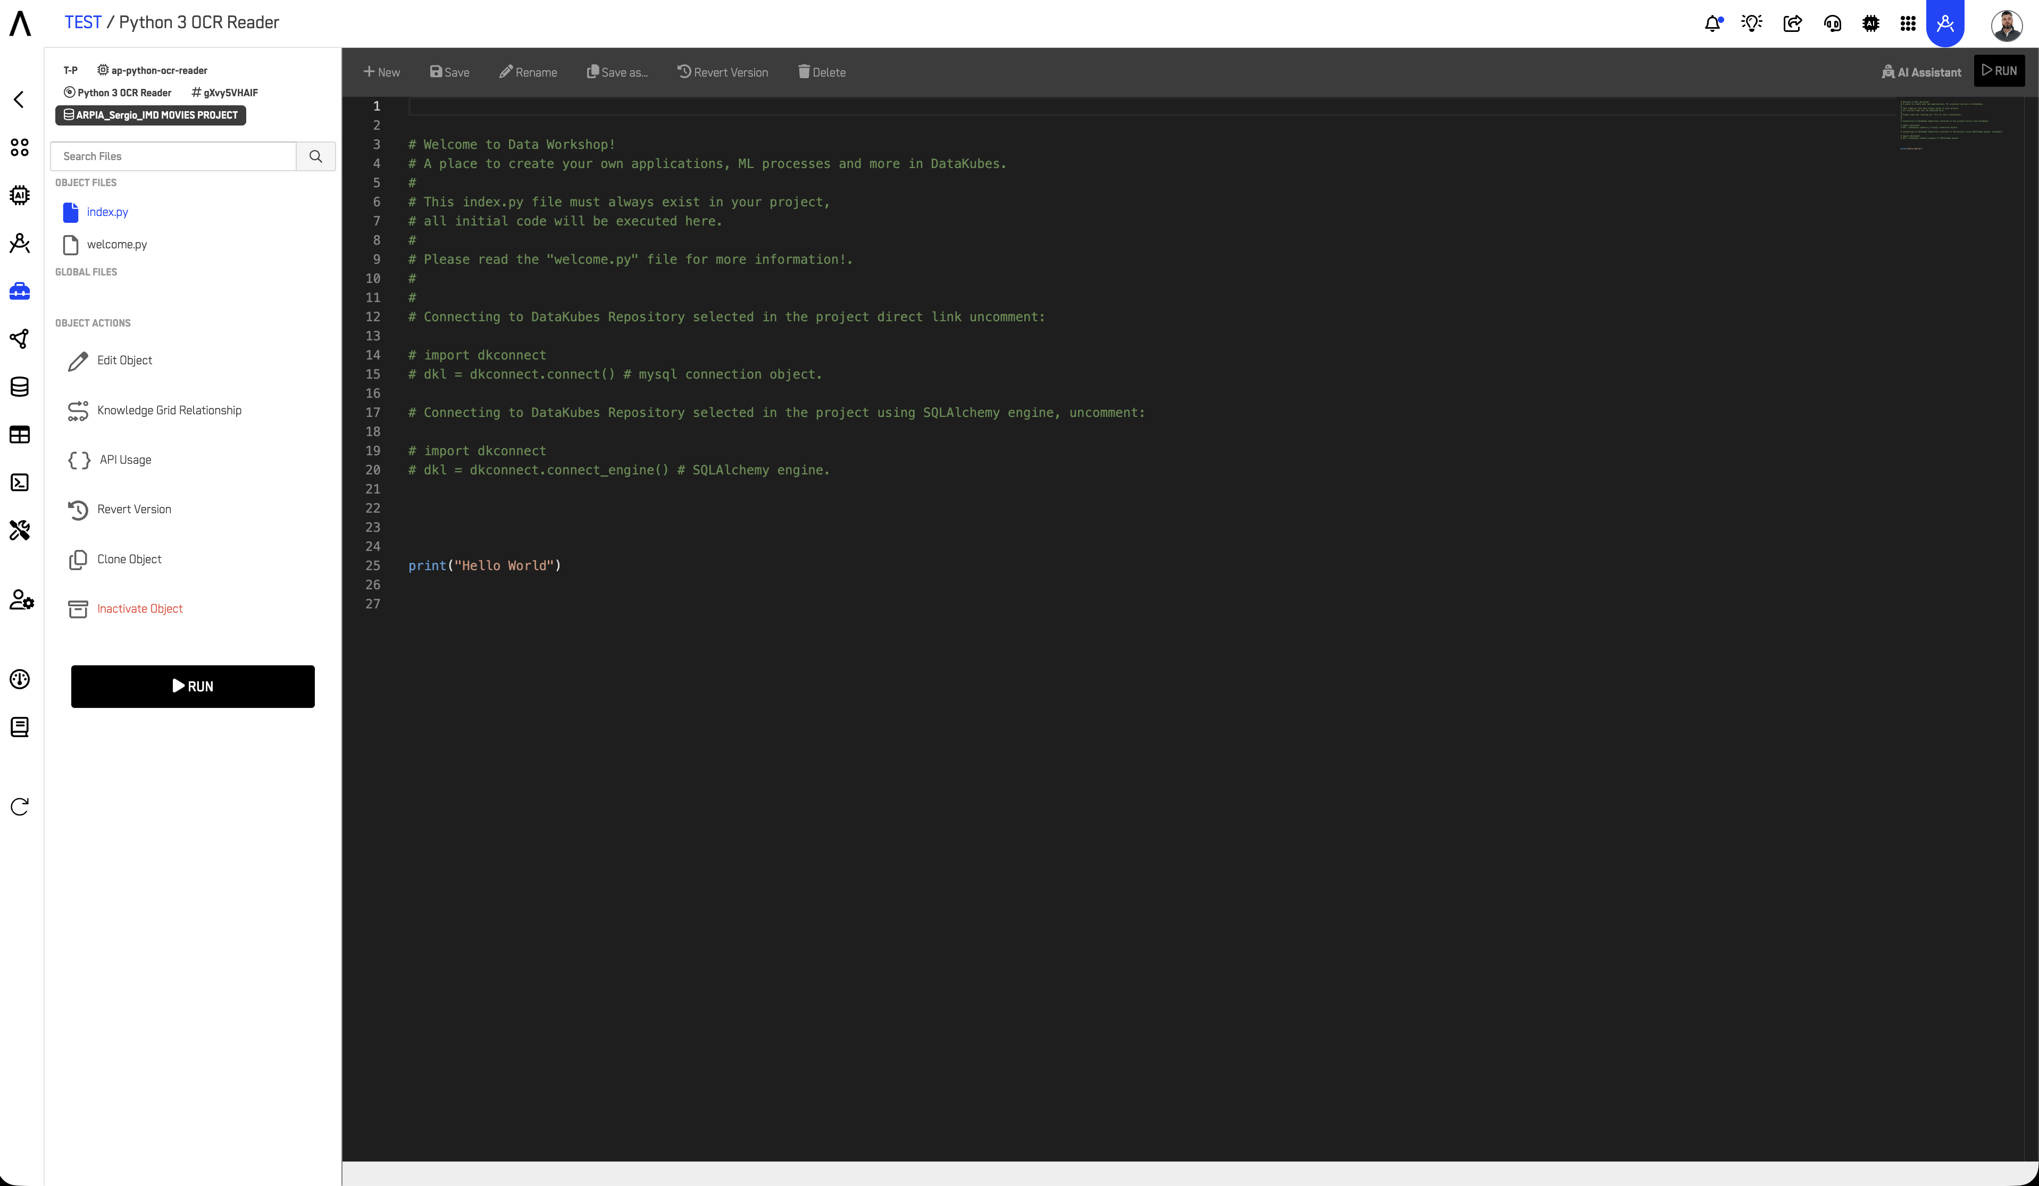This screenshot has height=1186, width=2039.
Task: Open the table grid sidebar icon
Action: (x=20, y=435)
